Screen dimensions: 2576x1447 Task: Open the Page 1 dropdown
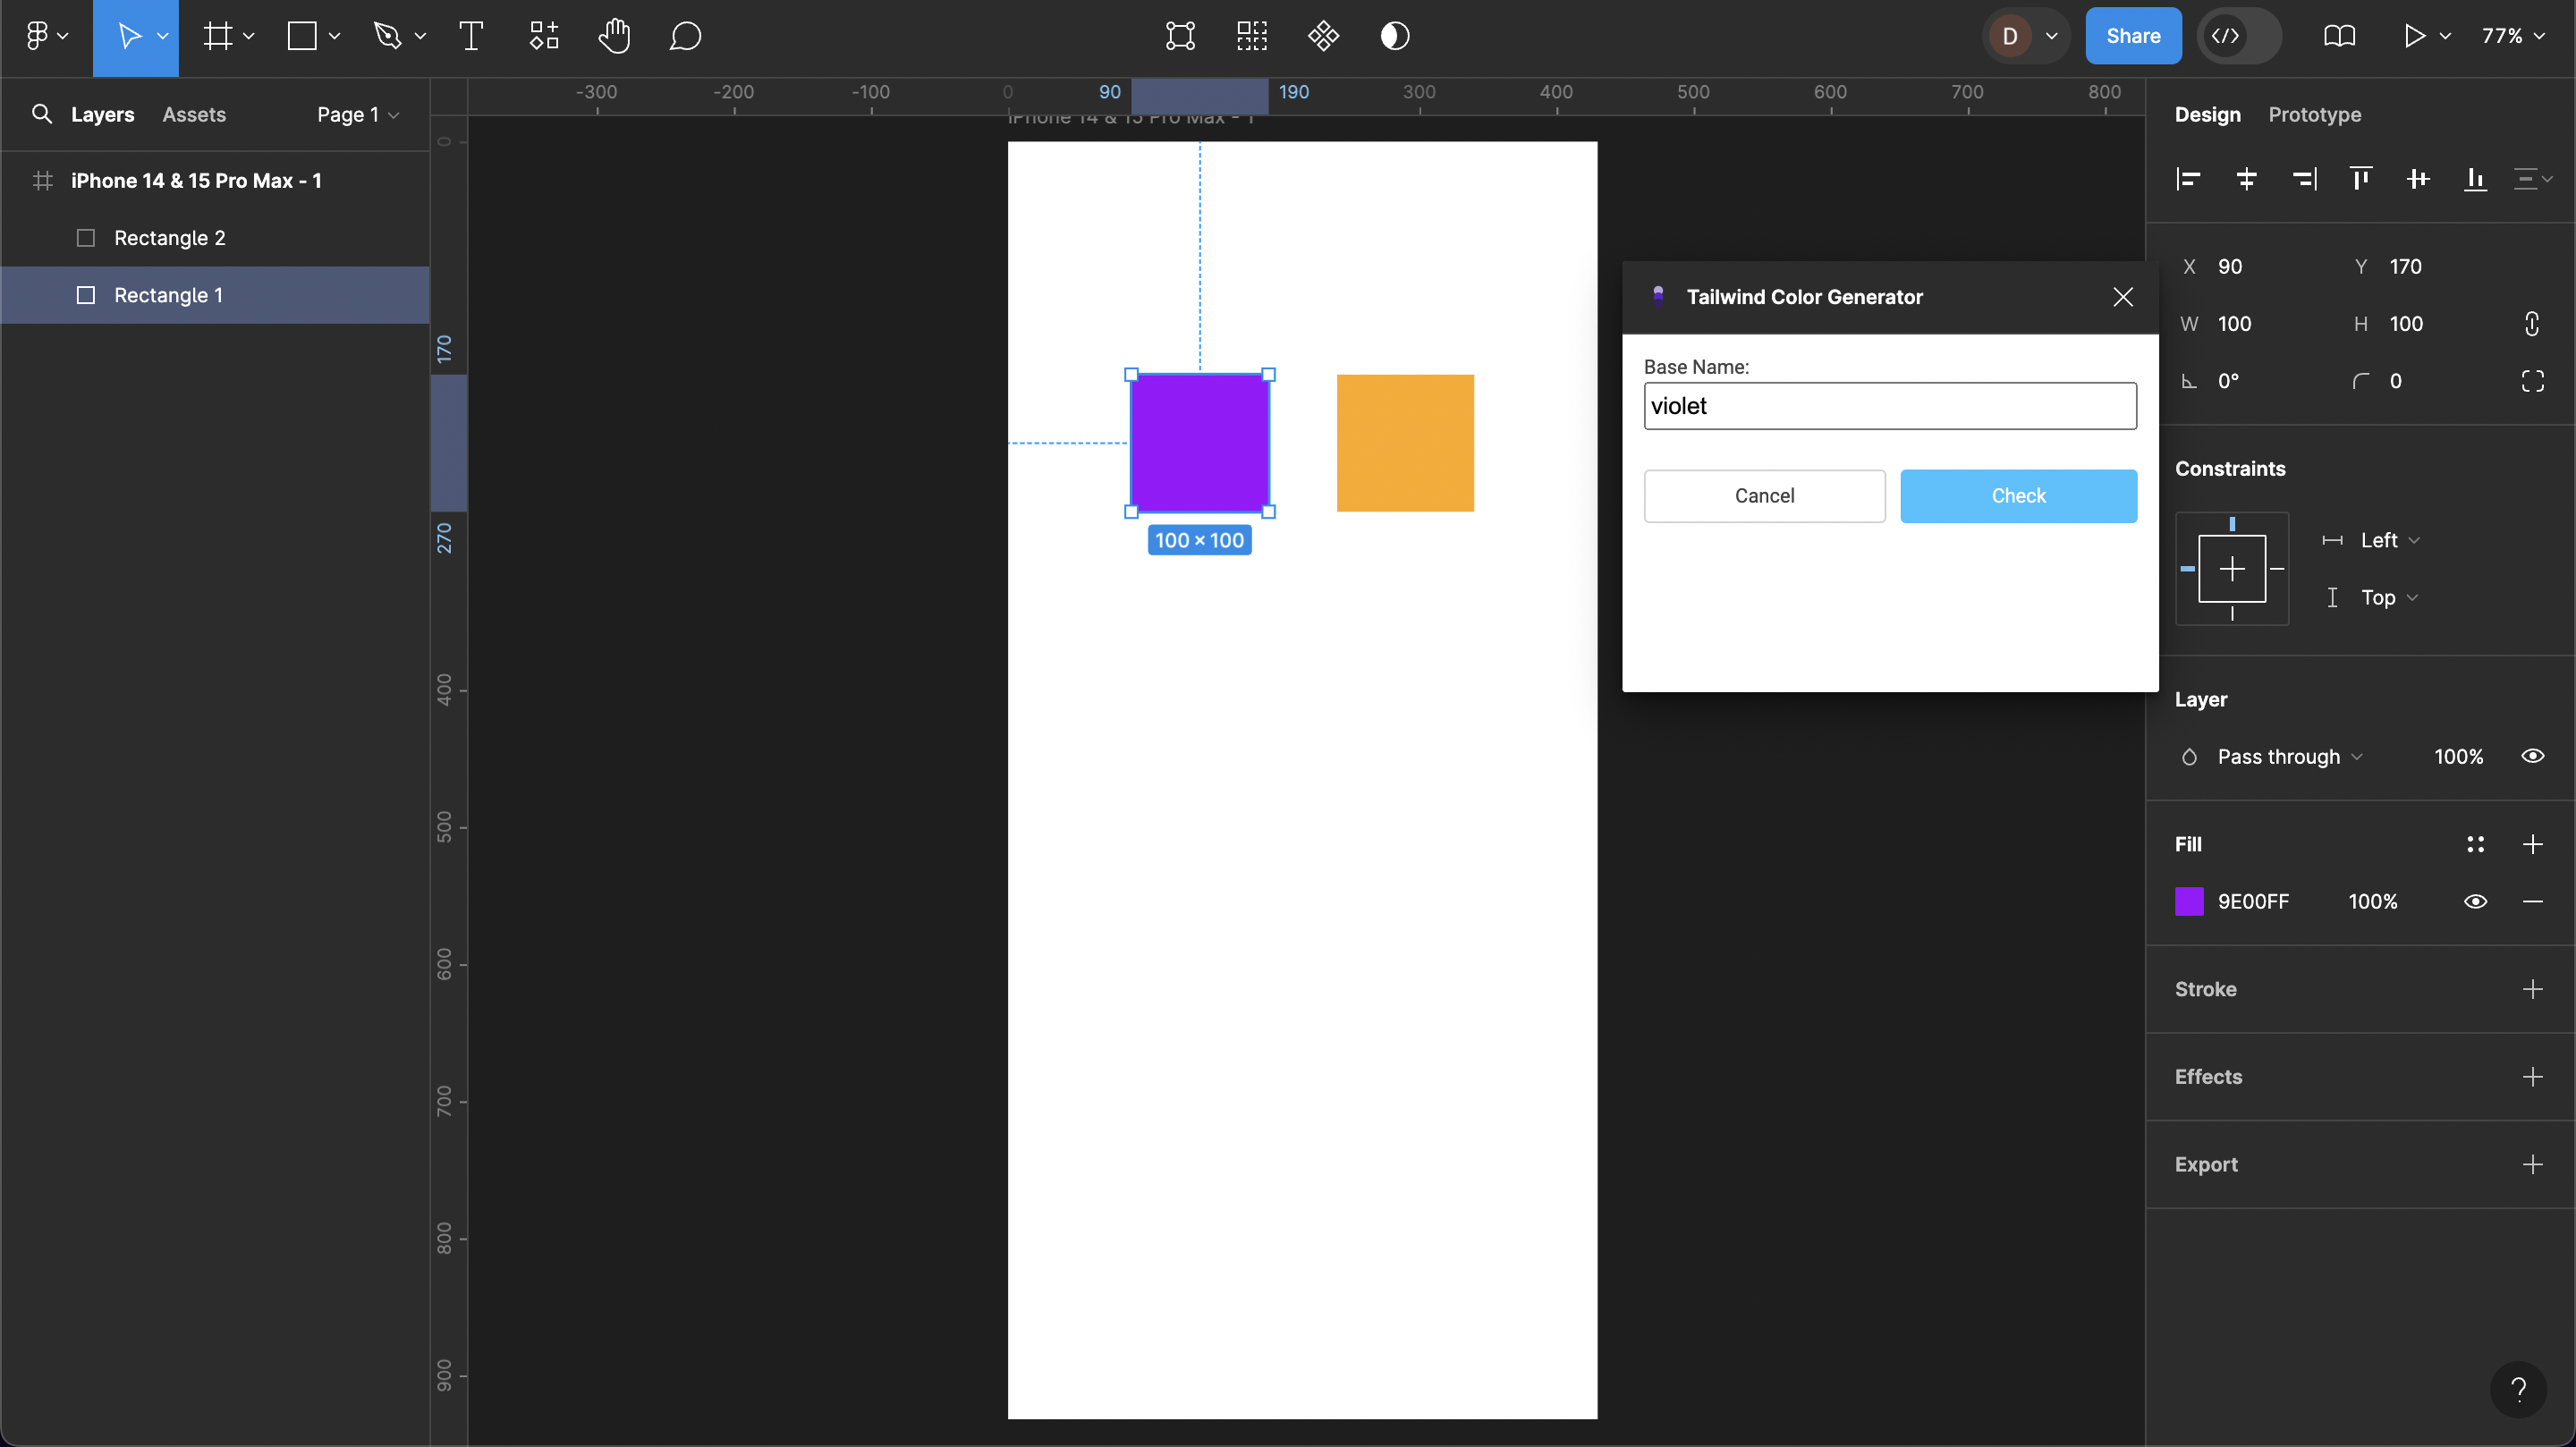357,114
